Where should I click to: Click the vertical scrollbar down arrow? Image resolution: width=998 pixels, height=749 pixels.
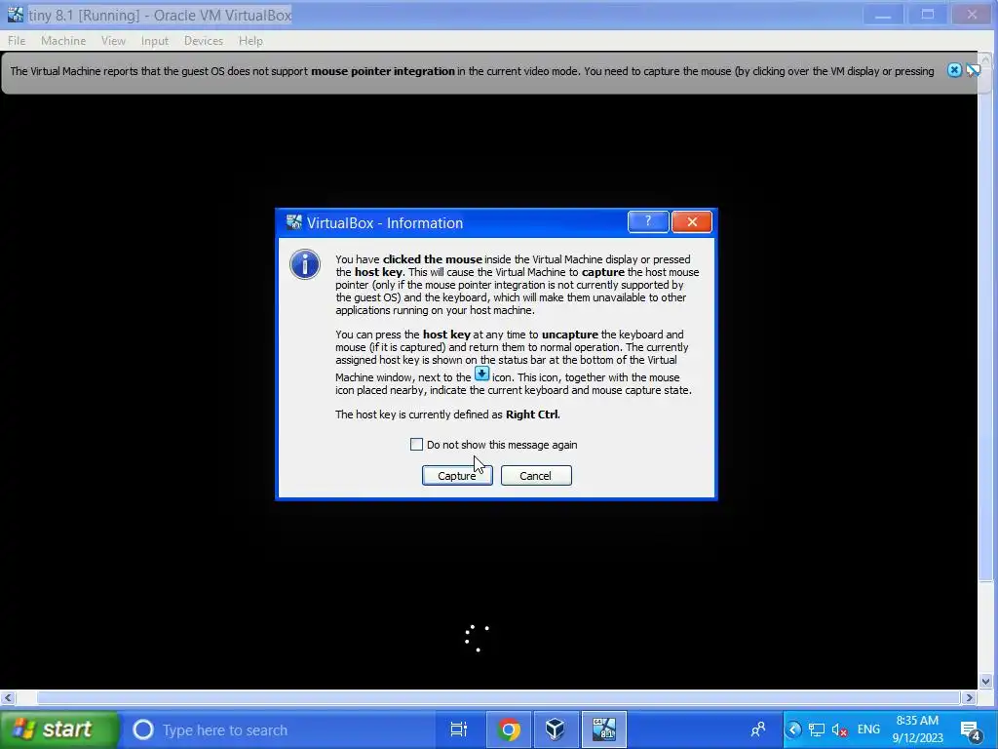pos(986,680)
